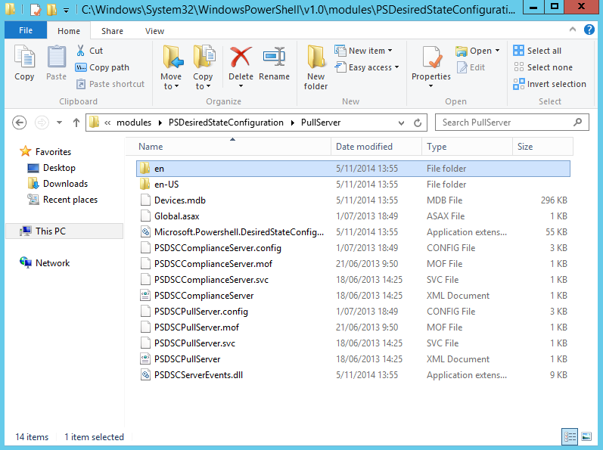The height and width of the screenshot is (450, 603).
Task: Click the Forward navigation arrow
Action: [42, 123]
